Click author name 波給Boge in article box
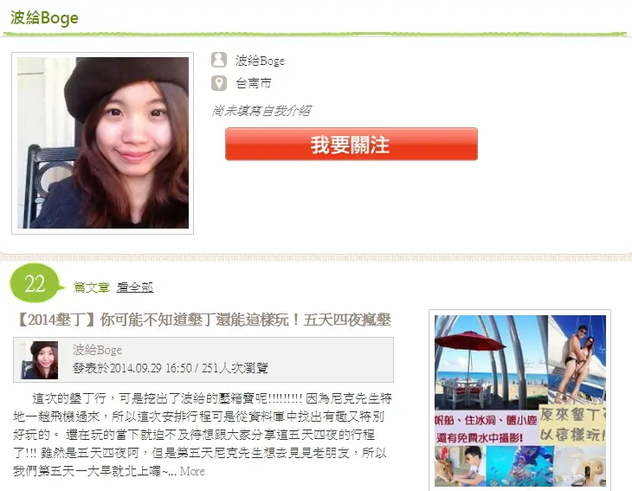The width and height of the screenshot is (632, 491). coord(98,350)
